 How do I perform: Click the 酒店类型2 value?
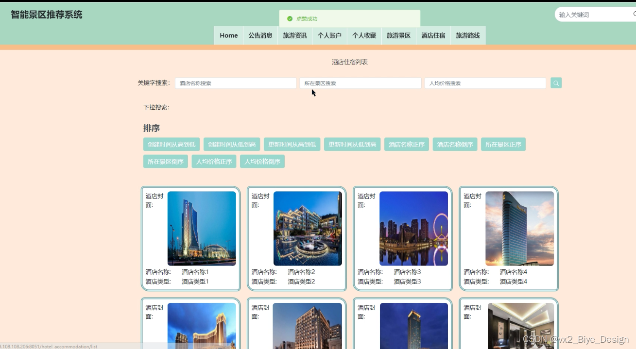coord(301,282)
